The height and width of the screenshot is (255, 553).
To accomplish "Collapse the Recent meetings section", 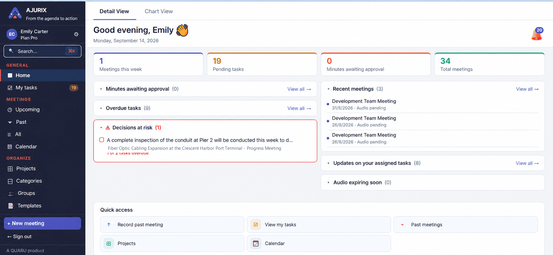I will click(328, 89).
